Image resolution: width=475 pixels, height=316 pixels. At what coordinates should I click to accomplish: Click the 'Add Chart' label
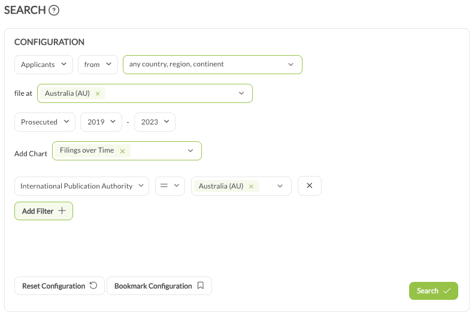(x=31, y=154)
